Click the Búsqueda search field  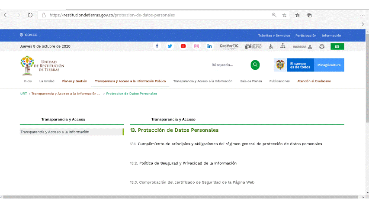click(229, 65)
